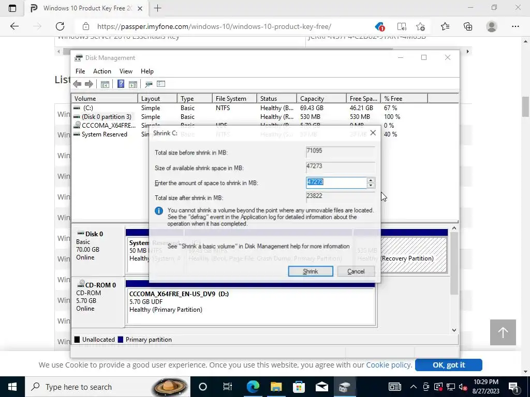Open Cortana circle icon on taskbar
530x397 pixels.
click(x=203, y=387)
